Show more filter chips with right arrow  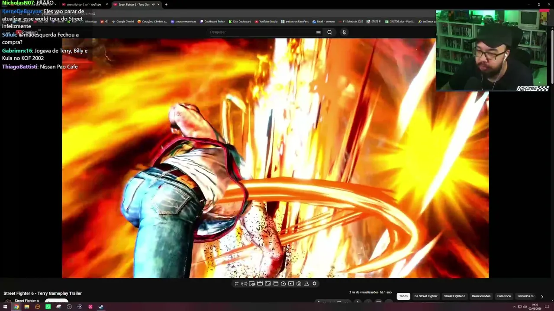click(542, 296)
